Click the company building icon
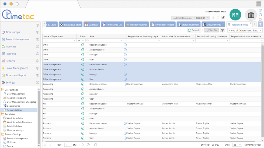The image size is (264, 148). 251,15
